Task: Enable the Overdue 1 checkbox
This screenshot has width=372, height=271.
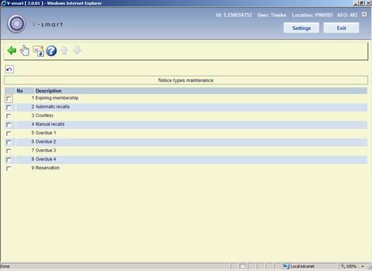Action: (x=8, y=134)
